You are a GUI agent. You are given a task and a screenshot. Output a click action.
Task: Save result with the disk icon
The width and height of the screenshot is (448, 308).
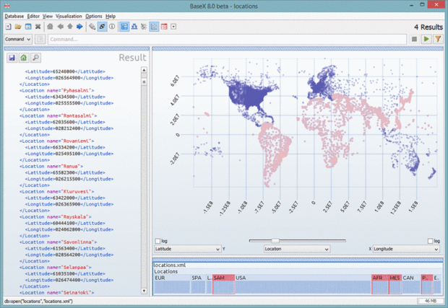12,58
